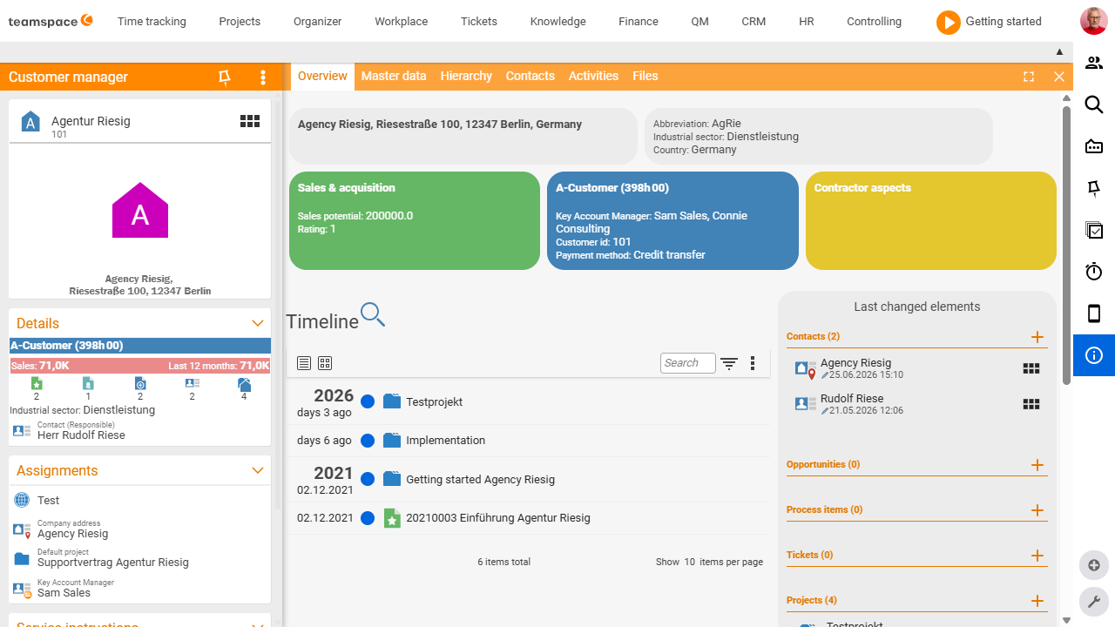Screen dimensions: 1115x627
Task: Click the green Sales & acquisition card
Action: pyautogui.click(x=415, y=220)
